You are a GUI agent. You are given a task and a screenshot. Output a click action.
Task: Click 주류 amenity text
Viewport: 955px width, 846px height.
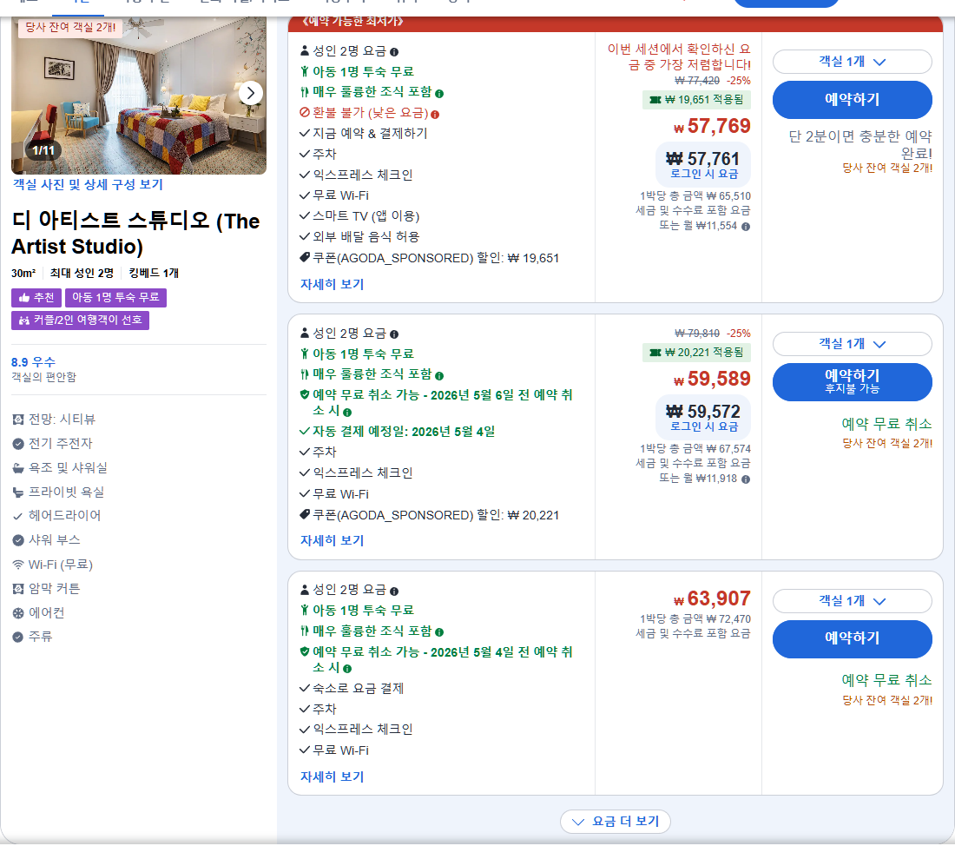pos(40,637)
